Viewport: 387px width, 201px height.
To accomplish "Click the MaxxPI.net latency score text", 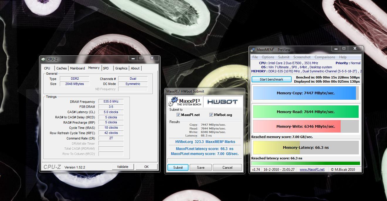I will coord(205,149).
